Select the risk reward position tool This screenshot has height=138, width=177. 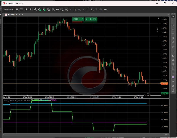(x=173, y=69)
